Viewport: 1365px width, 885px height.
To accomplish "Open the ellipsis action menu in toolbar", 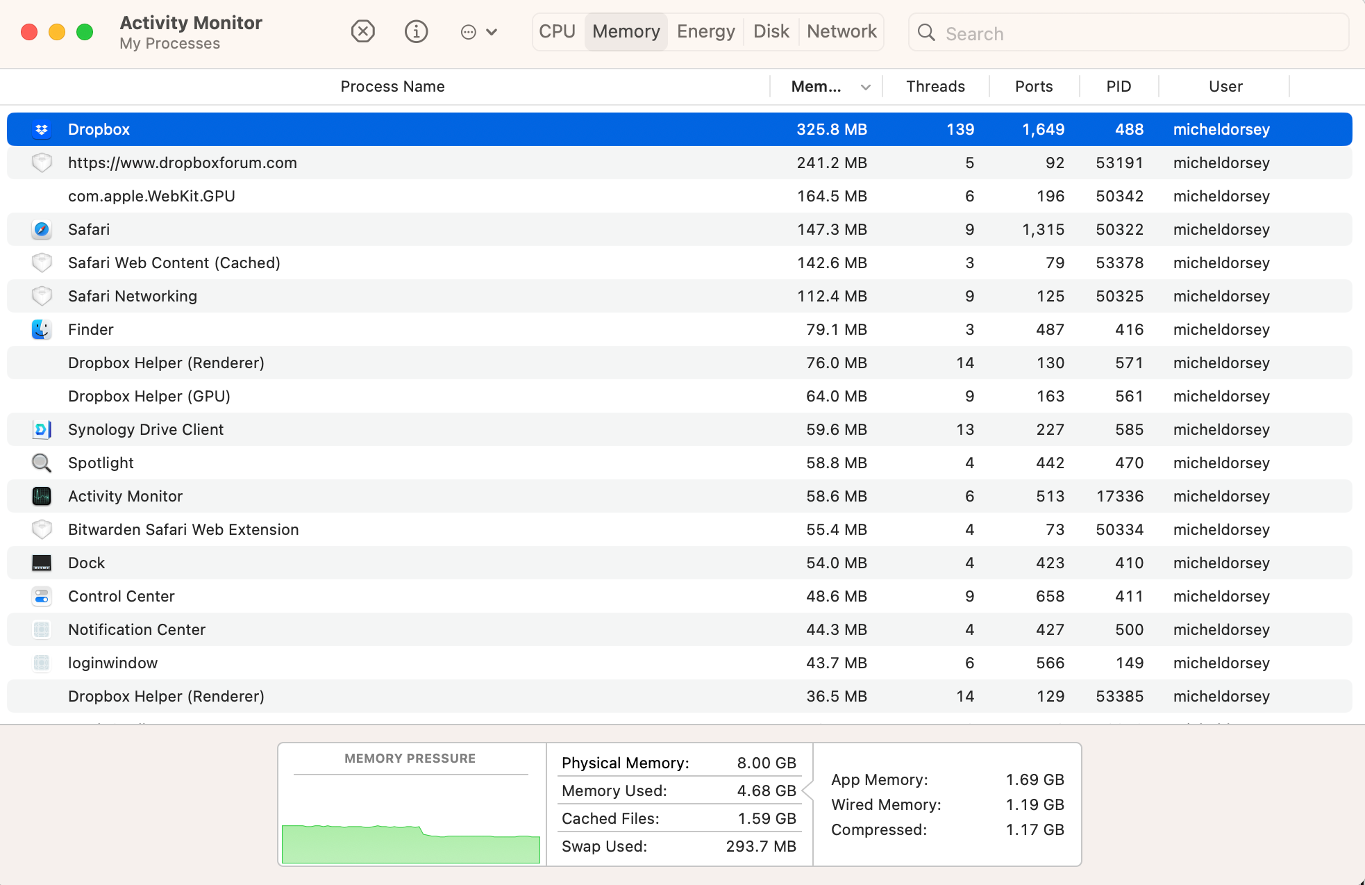I will point(478,32).
